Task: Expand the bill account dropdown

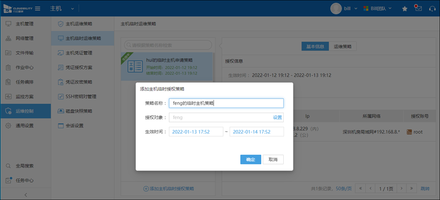Action: point(356,8)
